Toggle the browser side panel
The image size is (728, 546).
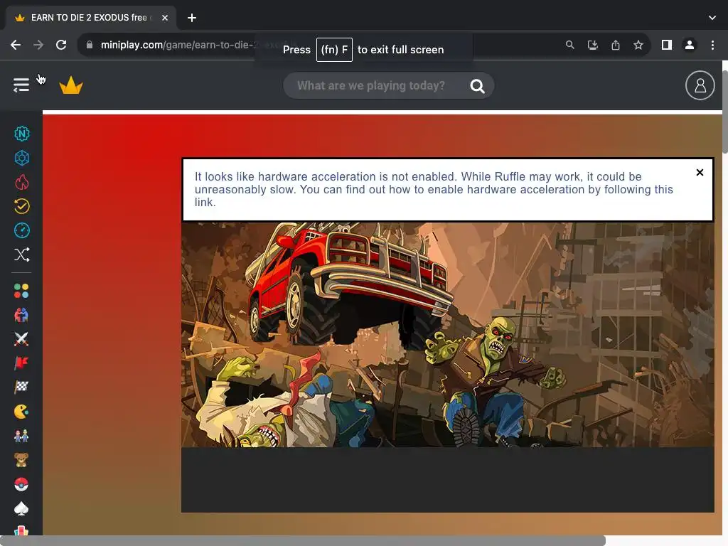point(667,45)
